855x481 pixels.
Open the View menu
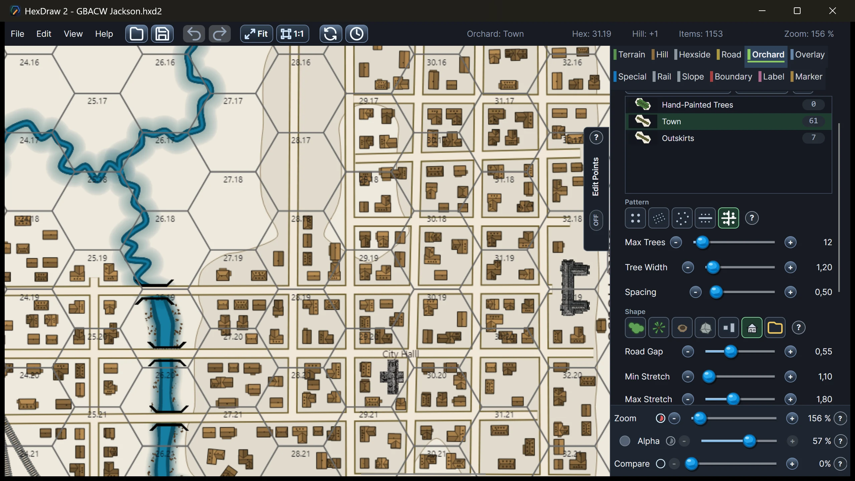(73, 34)
